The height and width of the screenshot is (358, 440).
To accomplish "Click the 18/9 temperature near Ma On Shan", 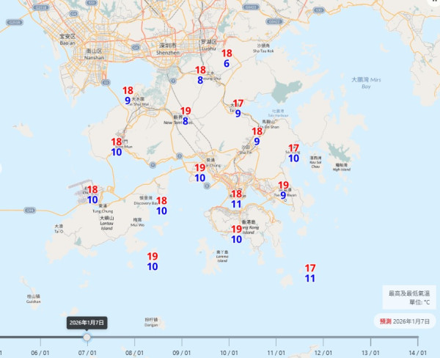I will [257, 136].
